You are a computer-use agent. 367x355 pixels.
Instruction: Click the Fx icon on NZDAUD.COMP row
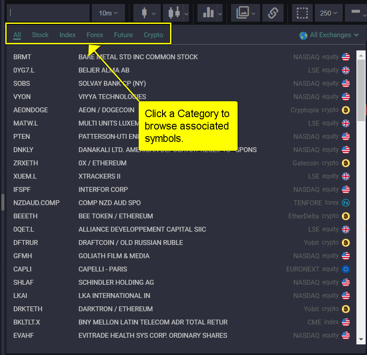tap(346, 203)
